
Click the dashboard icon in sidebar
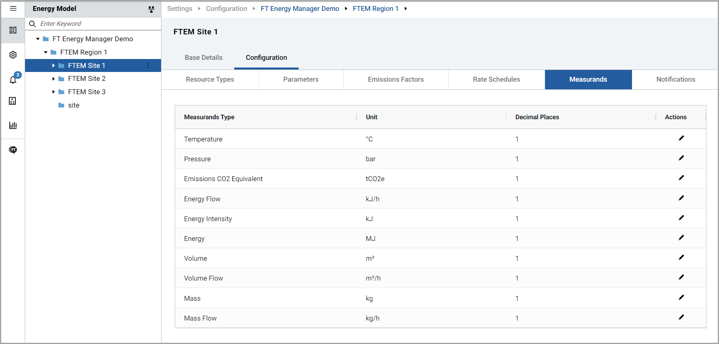13,30
